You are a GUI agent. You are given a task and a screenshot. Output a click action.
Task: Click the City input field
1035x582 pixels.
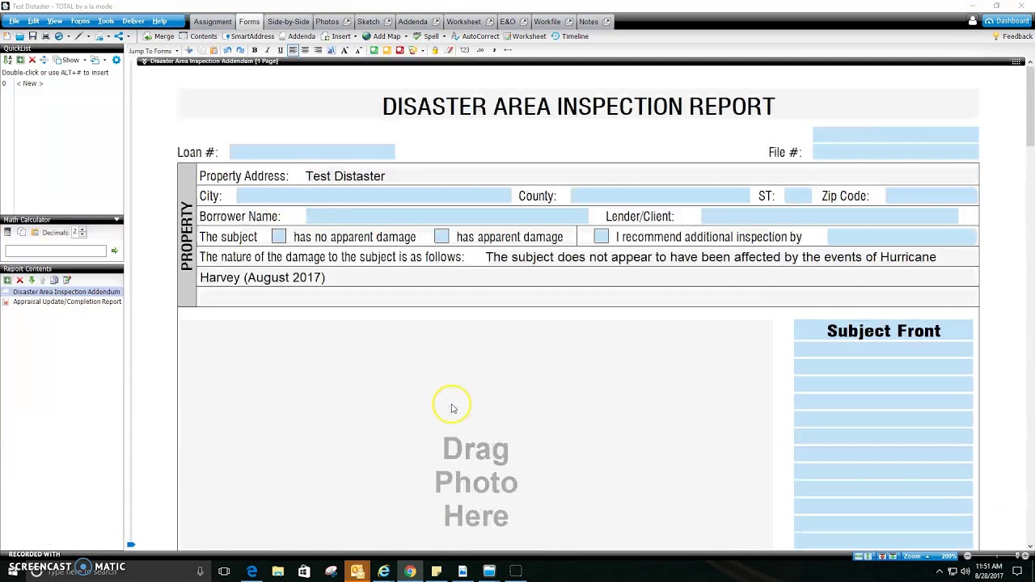tap(374, 196)
